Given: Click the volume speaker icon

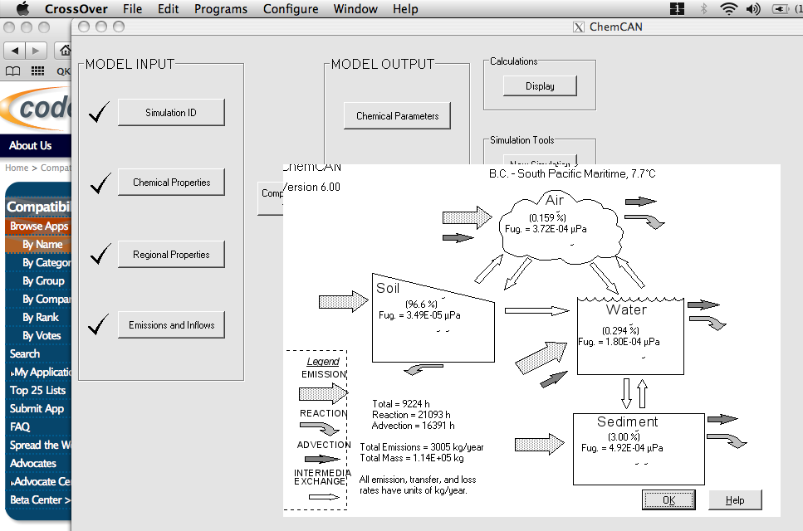Looking at the screenshot, I should (753, 9).
